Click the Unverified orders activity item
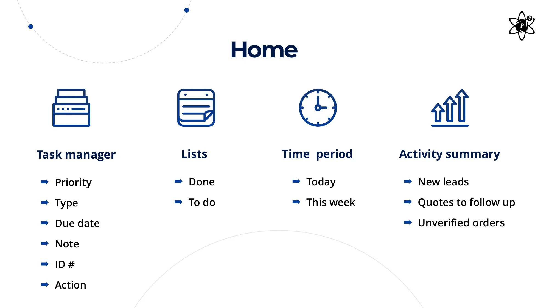This screenshot has height=308, width=549. tap(461, 223)
